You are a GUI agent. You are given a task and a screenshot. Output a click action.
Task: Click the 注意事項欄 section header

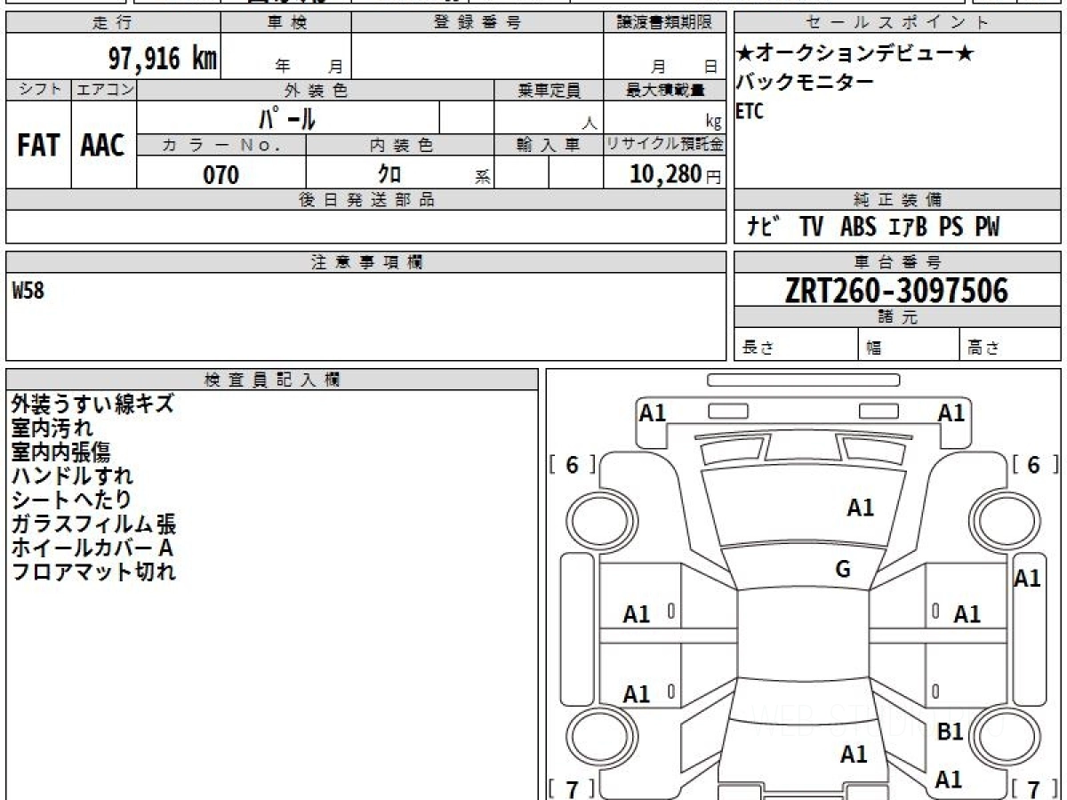tap(366, 262)
